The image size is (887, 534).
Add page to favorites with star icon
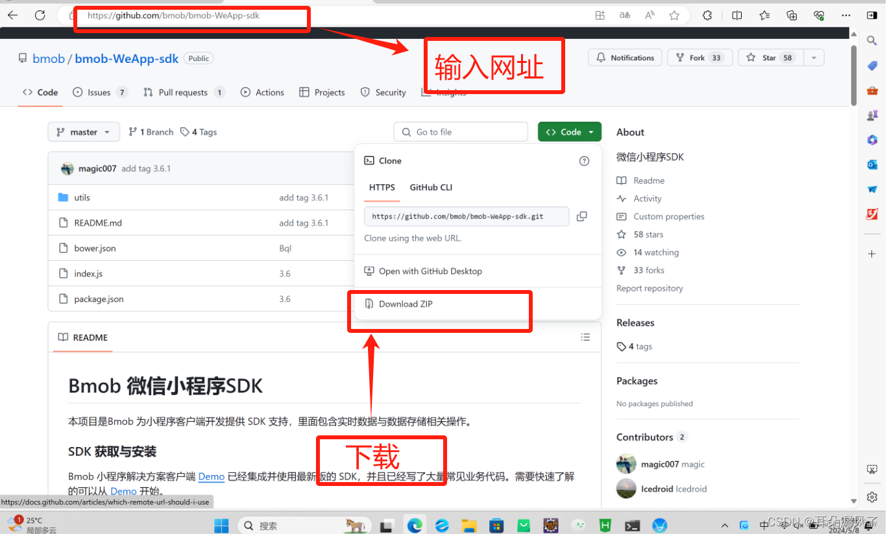pos(674,15)
